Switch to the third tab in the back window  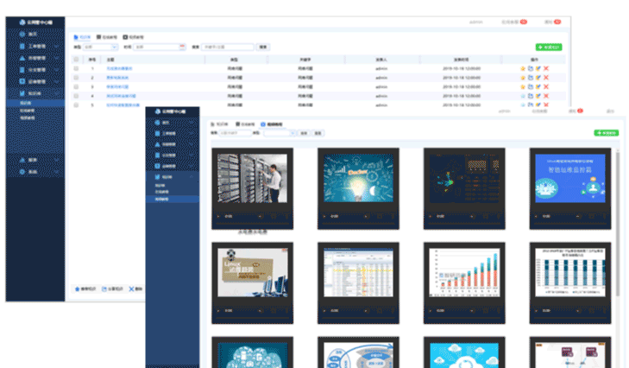tap(133, 37)
